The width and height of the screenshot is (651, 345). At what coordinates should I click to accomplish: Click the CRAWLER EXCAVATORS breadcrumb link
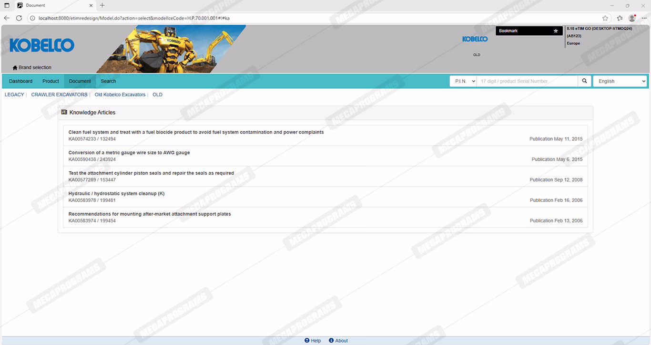59,94
